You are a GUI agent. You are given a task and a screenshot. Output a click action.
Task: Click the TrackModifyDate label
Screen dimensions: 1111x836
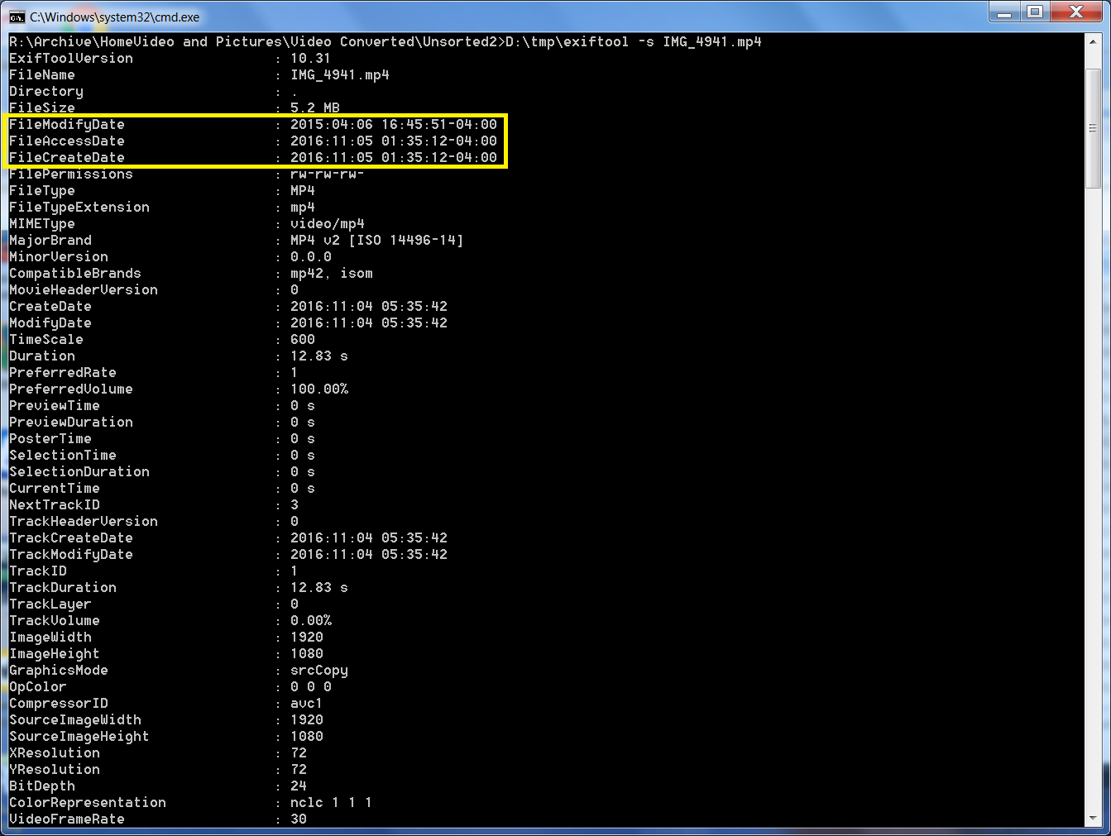[x=71, y=555]
